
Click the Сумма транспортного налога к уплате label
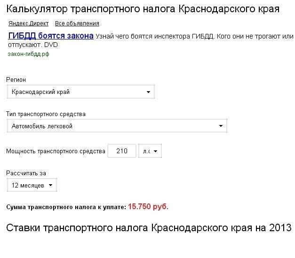[x=66, y=207]
